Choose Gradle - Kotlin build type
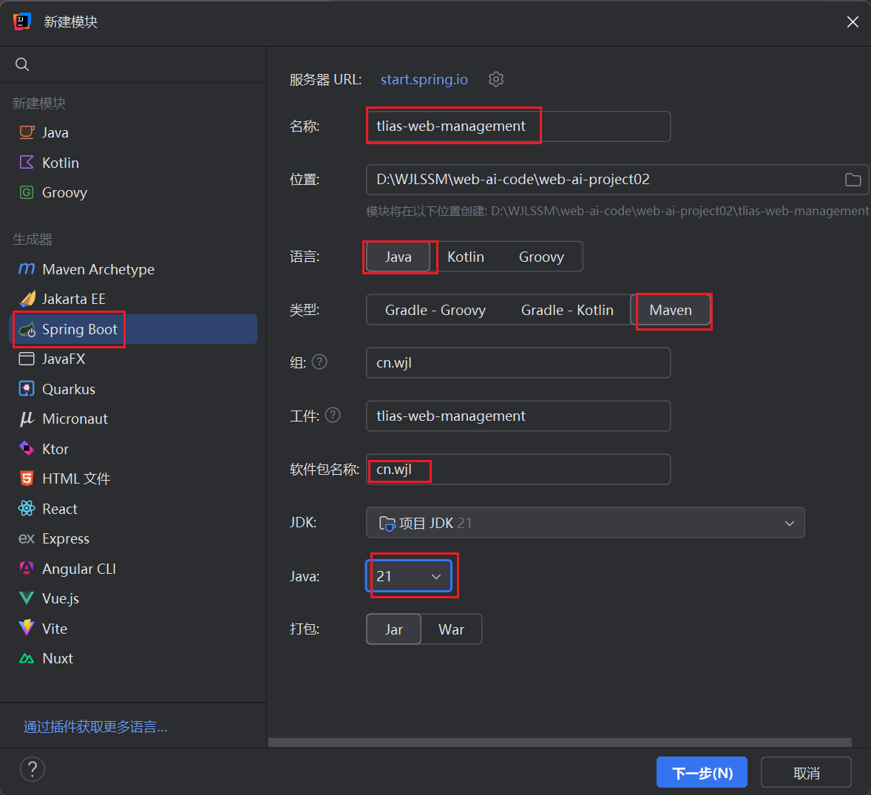 [x=567, y=310]
